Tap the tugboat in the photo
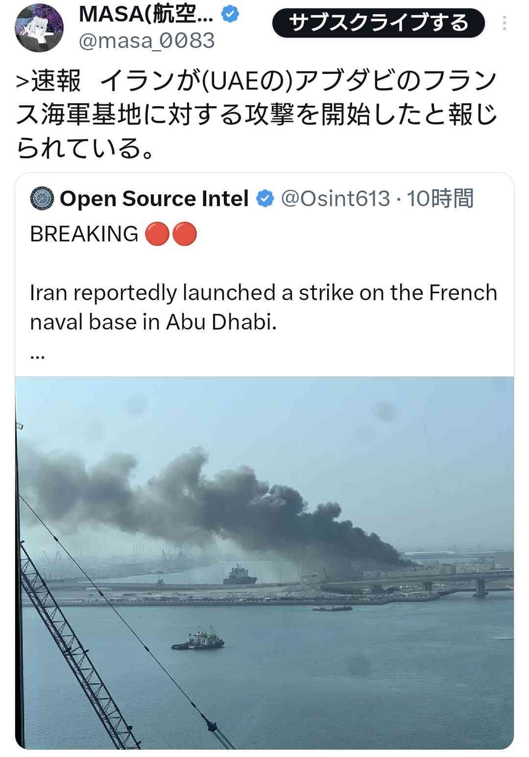This screenshot has width=529, height=757. pyautogui.click(x=198, y=639)
